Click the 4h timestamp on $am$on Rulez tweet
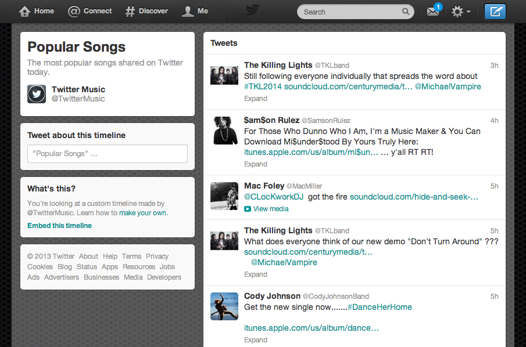The height and width of the screenshot is (347, 526). coord(495,121)
